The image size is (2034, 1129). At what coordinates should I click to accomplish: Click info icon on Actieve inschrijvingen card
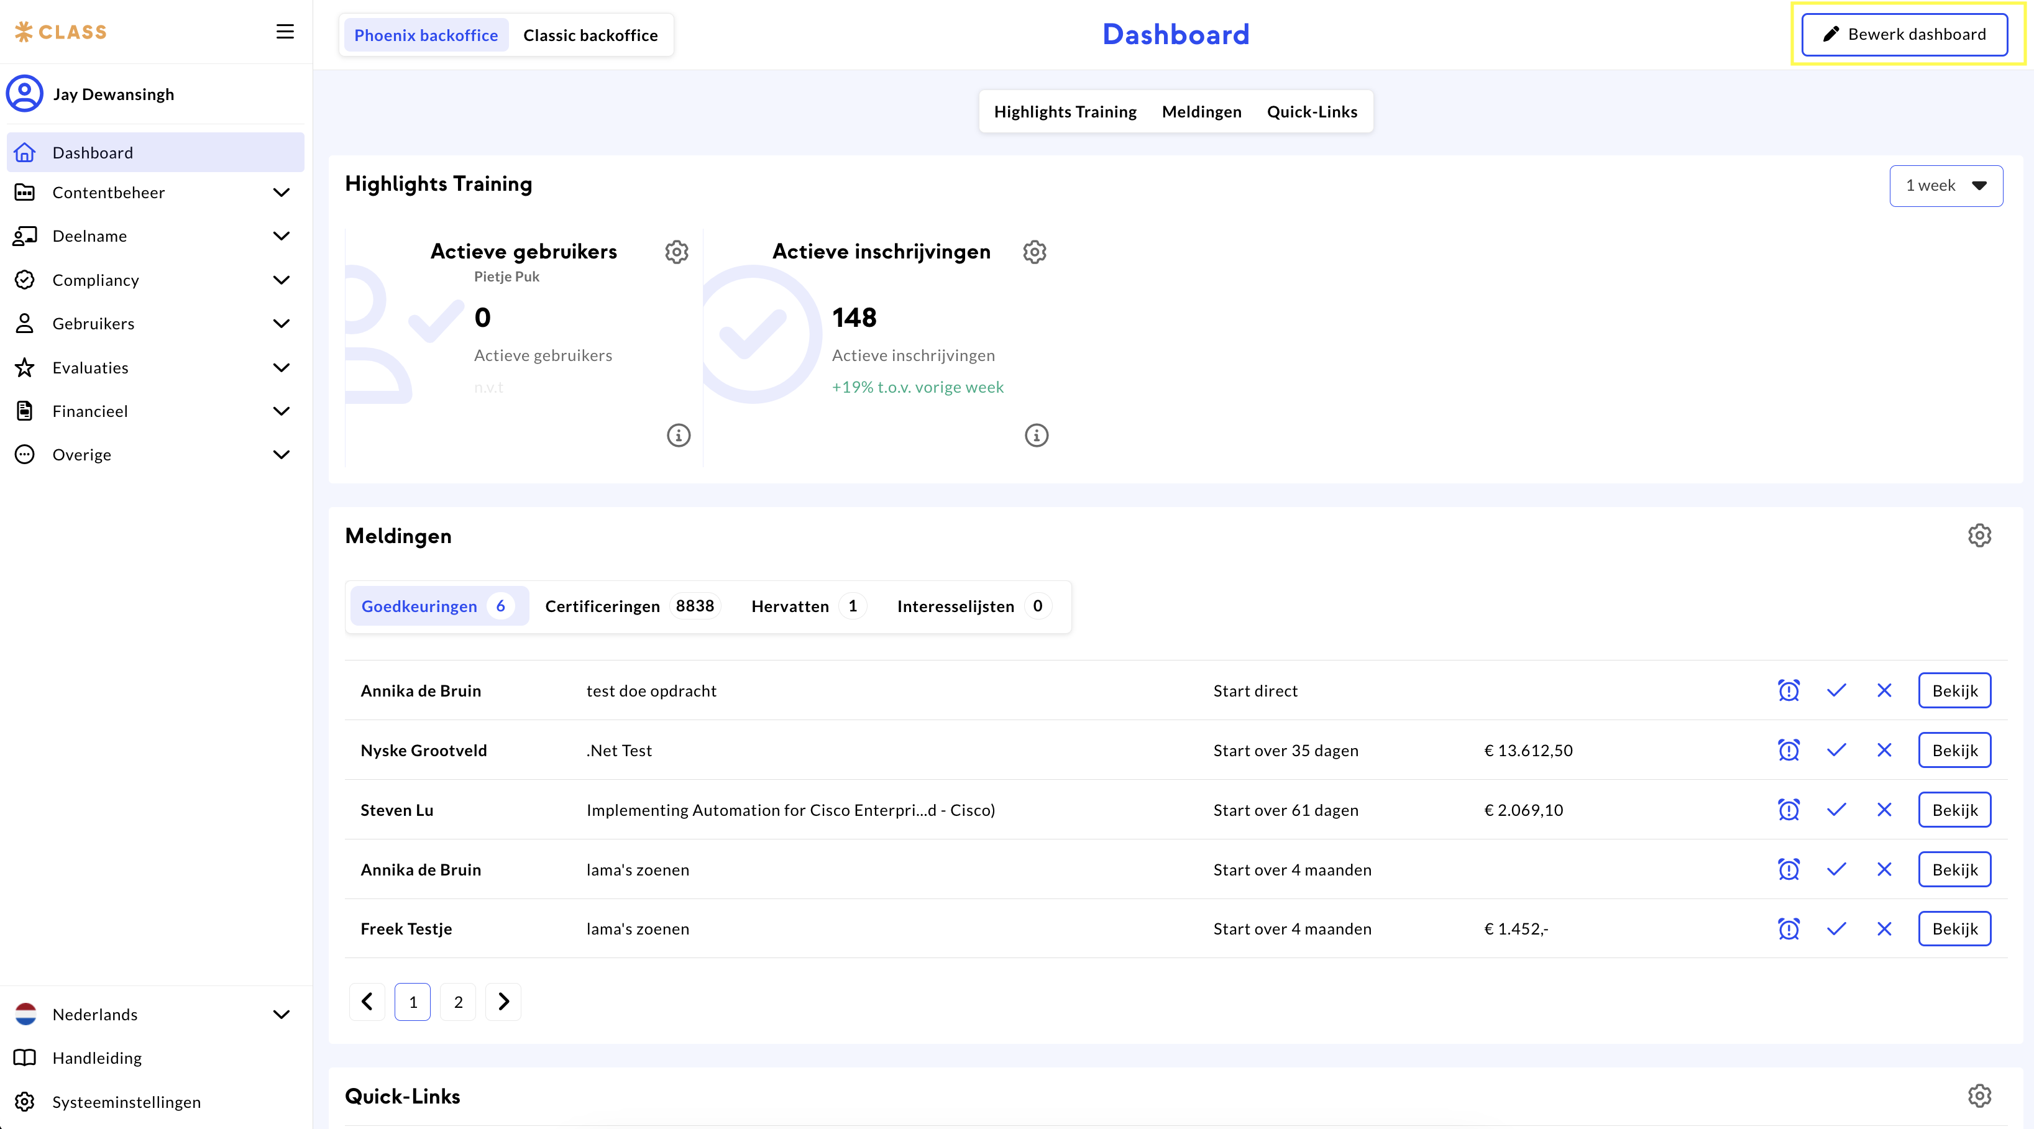click(x=1036, y=435)
